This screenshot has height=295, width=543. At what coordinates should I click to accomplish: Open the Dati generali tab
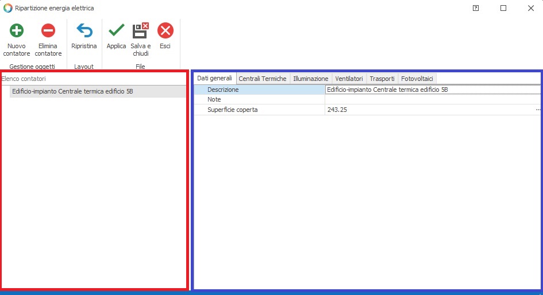[x=214, y=78]
